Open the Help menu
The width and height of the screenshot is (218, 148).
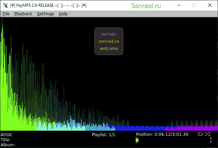point(63,14)
